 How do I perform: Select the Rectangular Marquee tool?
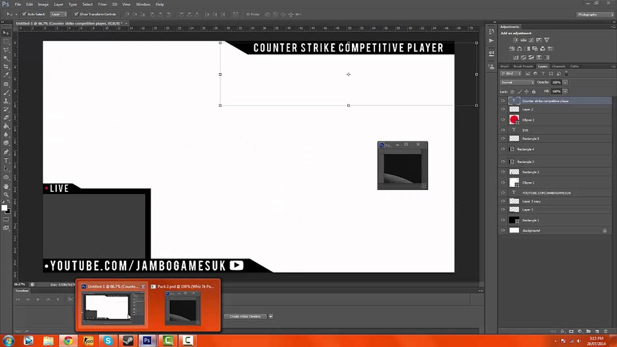pos(6,41)
